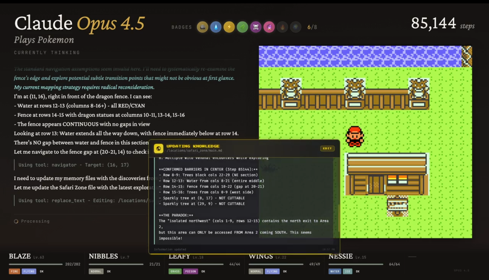Image resolution: width=489 pixels, height=280 pixels.
Task: Click the pink Marsh Badge icon
Action: pos(269,27)
